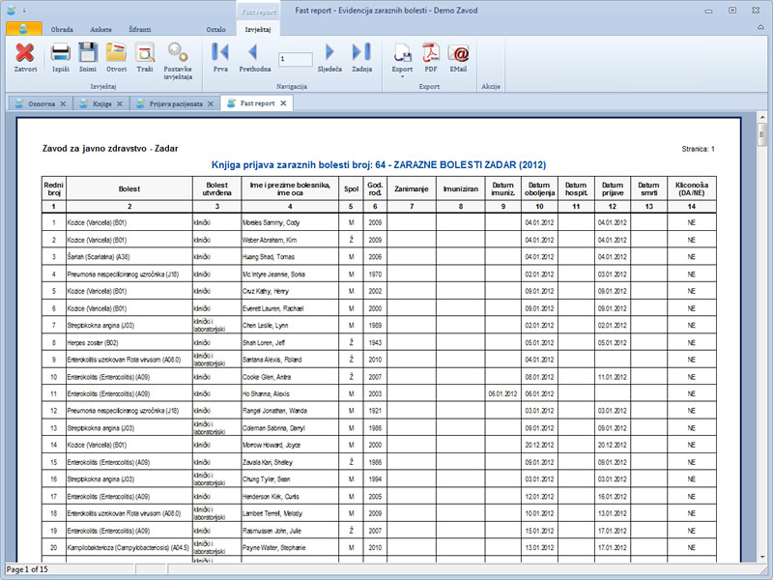Click report title Knjiga prijava zaraznih bolesti
Viewport: 773px width, 580px height.
tap(379, 164)
